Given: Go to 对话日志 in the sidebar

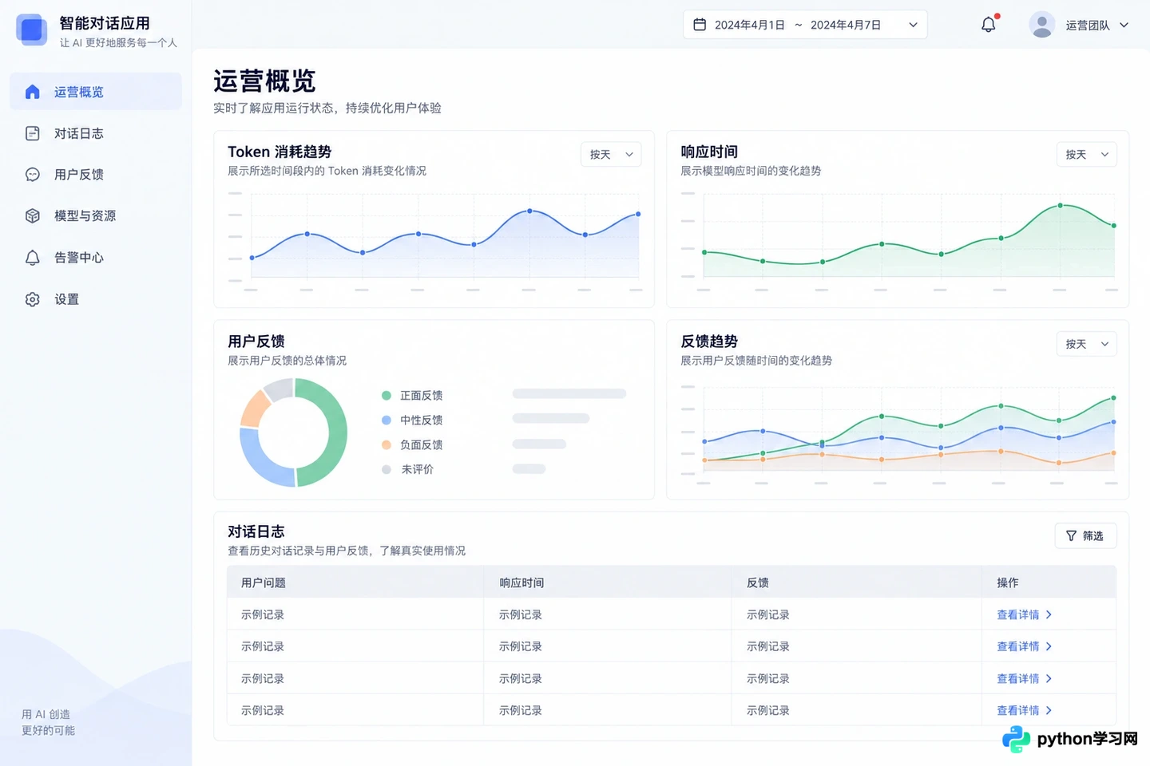Looking at the screenshot, I should [x=96, y=133].
